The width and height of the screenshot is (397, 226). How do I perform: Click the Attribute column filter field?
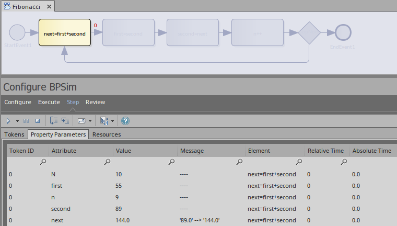tap(80, 162)
